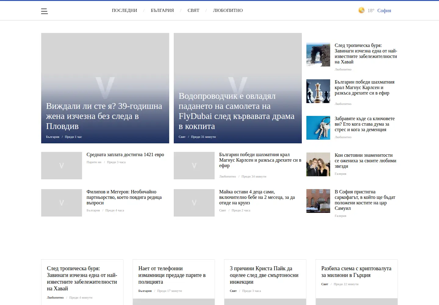Click Свят label under Криста Пайк card
This screenshot has height=305, width=439.
tap(233, 291)
